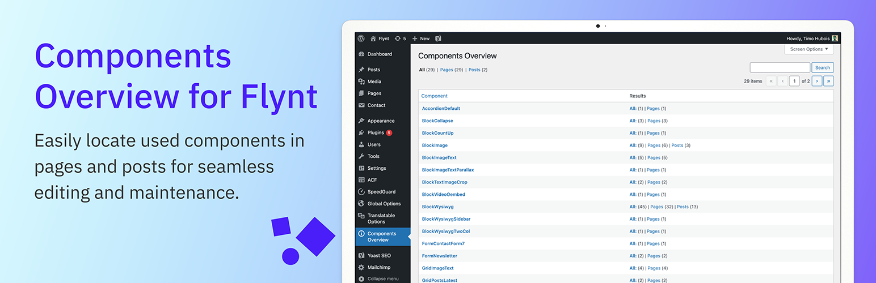Click the Translatable Options icon
The width and height of the screenshot is (876, 283).
(361, 216)
